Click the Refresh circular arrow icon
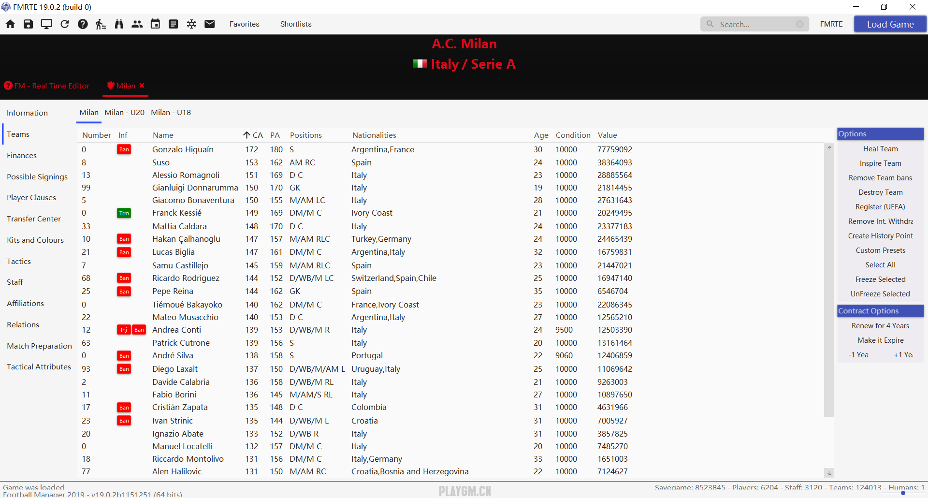 [65, 24]
